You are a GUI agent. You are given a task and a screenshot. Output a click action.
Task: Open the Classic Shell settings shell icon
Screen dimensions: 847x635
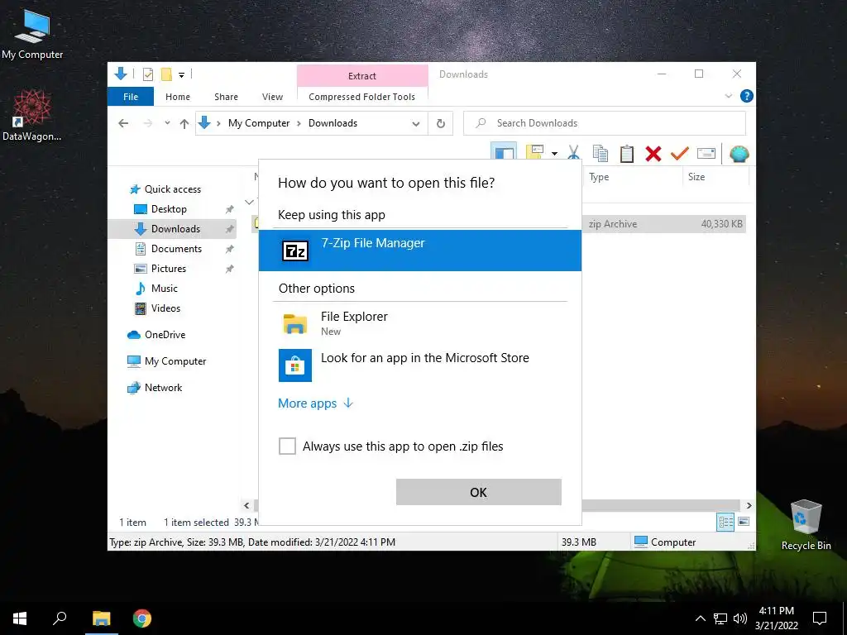point(739,154)
